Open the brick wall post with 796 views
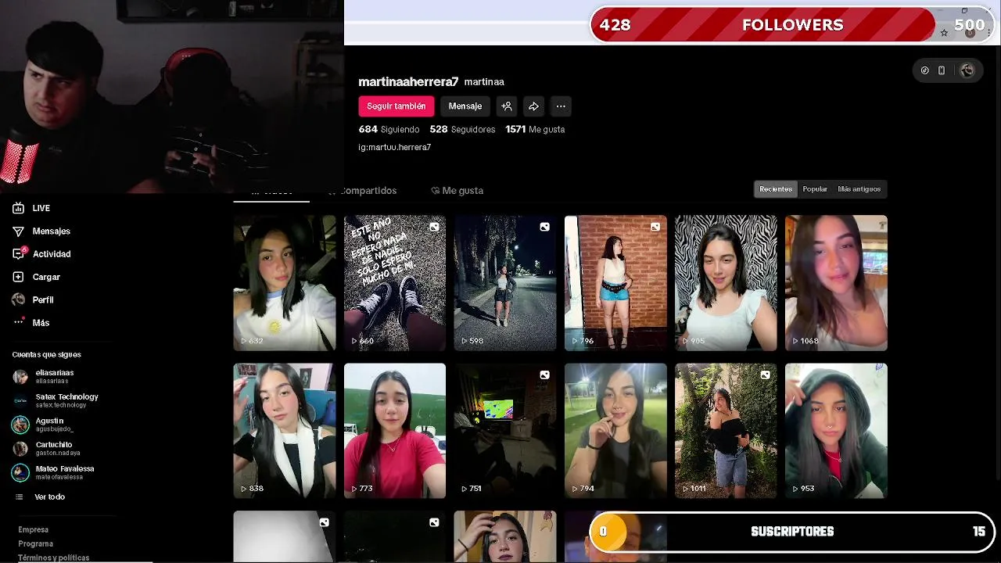Viewport: 1001px width, 563px height. click(615, 283)
